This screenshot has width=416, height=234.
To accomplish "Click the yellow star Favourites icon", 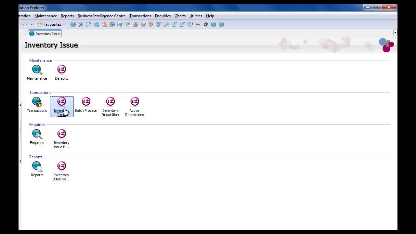I will [40, 24].
